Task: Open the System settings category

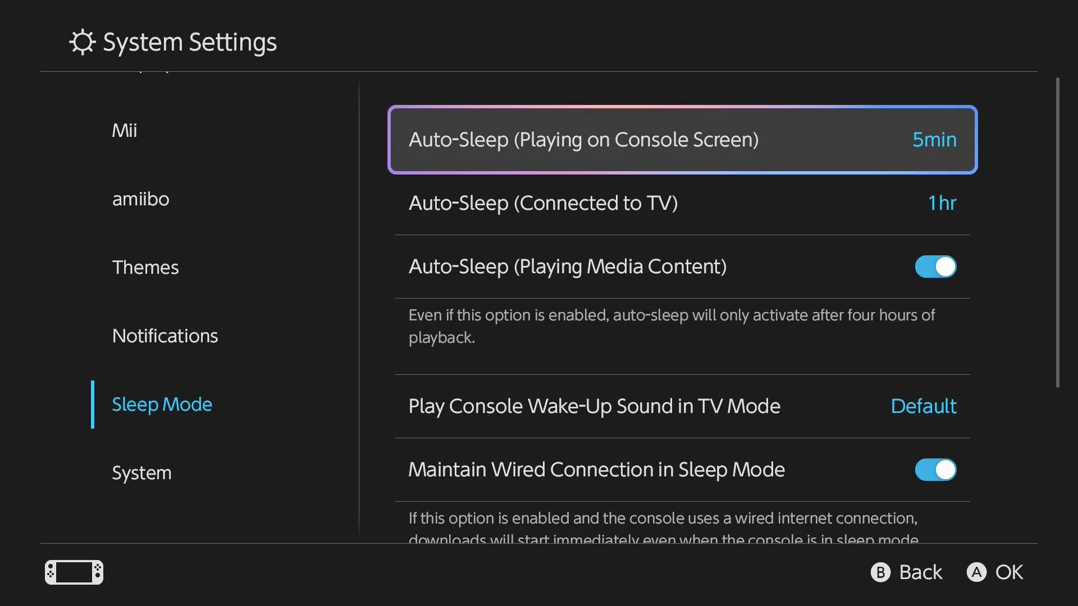Action: tap(141, 472)
